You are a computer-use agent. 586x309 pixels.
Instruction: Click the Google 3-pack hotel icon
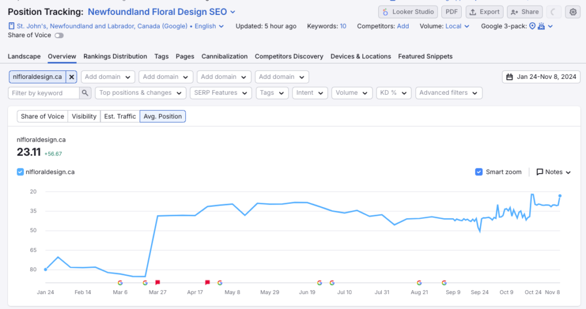point(541,26)
